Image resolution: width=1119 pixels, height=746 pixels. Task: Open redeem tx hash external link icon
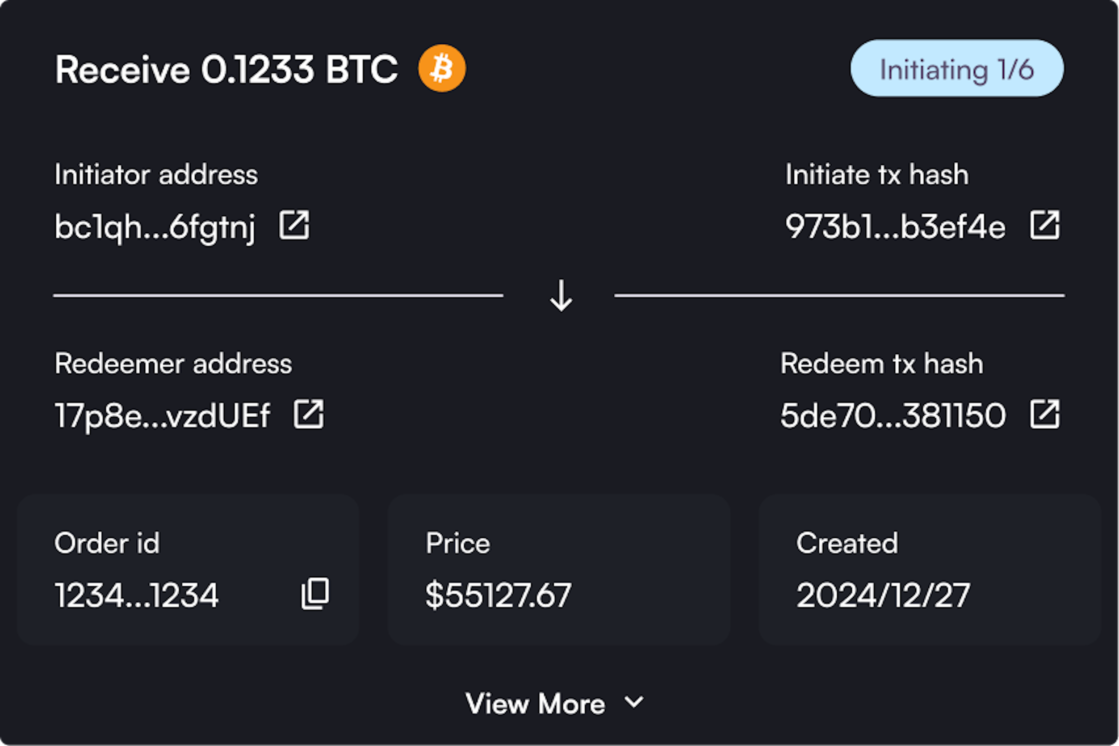(x=1045, y=414)
